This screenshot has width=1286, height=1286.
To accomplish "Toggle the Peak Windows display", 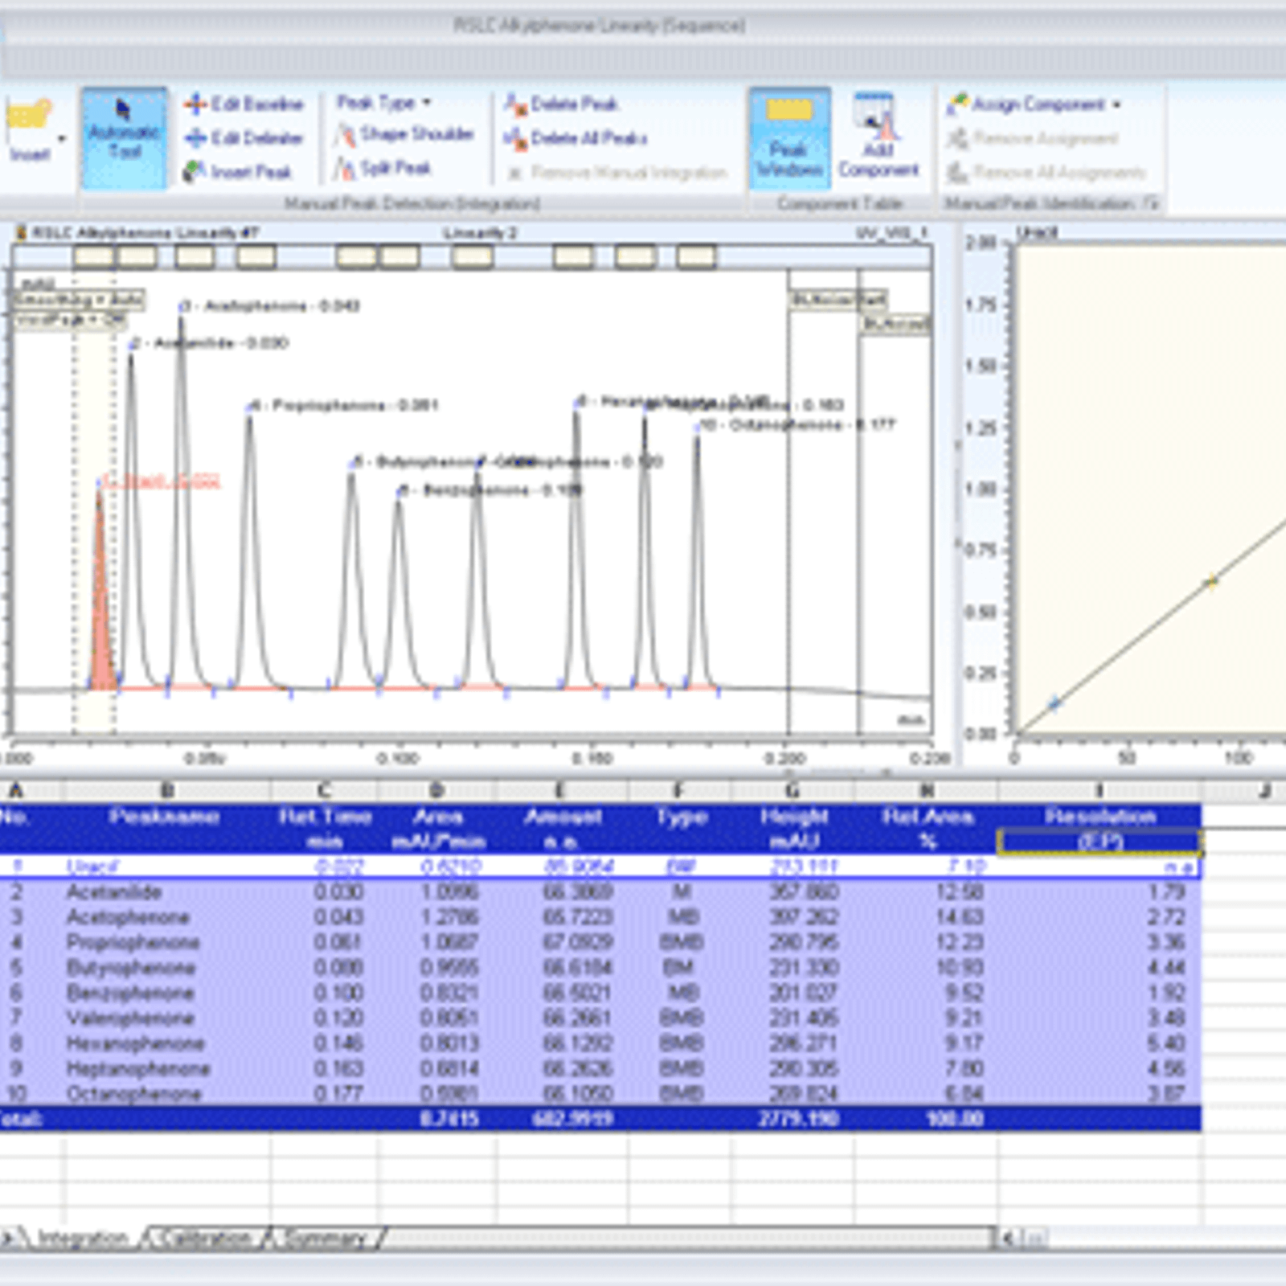I will coord(788,138).
